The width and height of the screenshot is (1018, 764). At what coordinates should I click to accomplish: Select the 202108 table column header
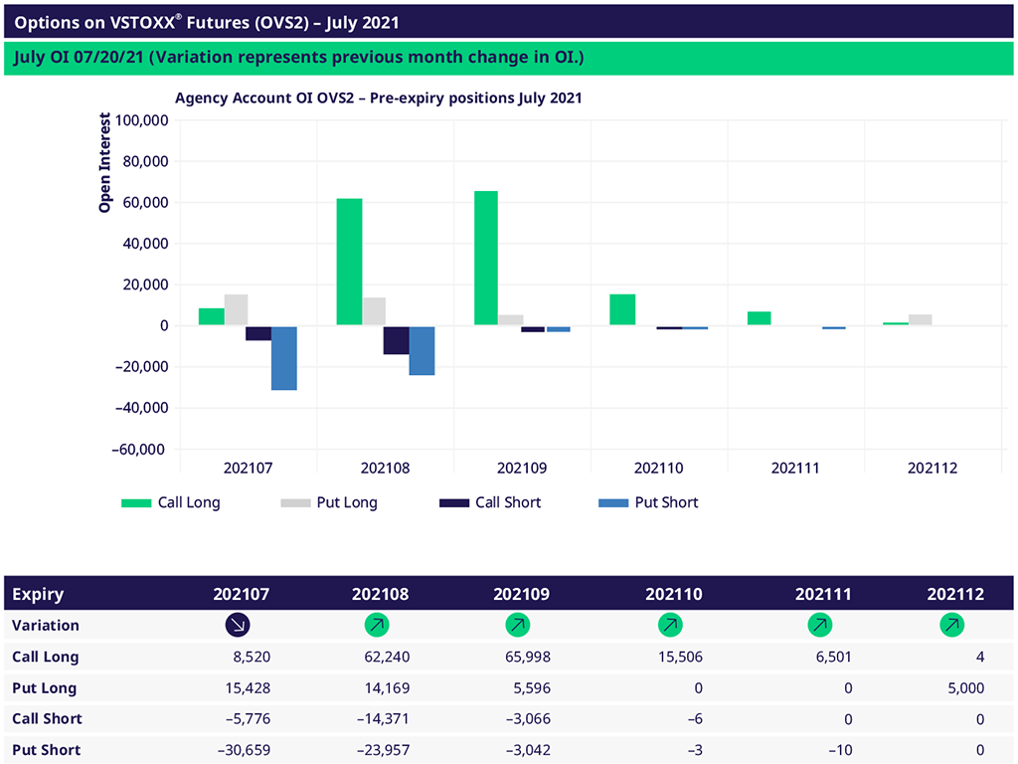[380, 595]
